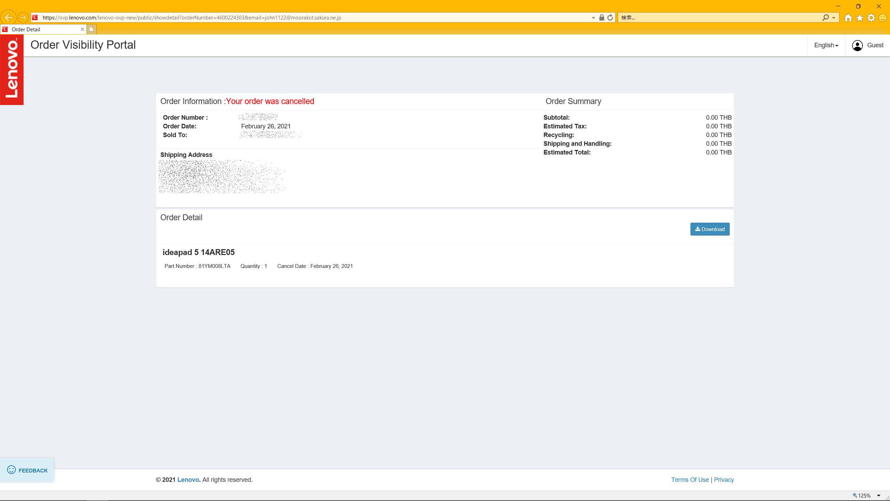
Task: Click the Quantity : 1 text
Action: [x=254, y=266]
